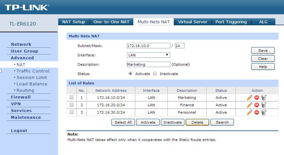The image size is (284, 155).
Task: Edit the Personnel rule with pencil icon
Action: tap(249, 113)
